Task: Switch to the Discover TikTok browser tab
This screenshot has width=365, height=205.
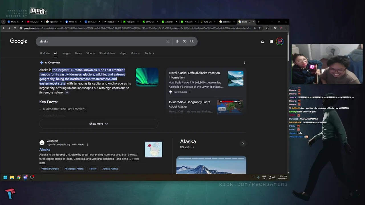Action: [112, 22]
